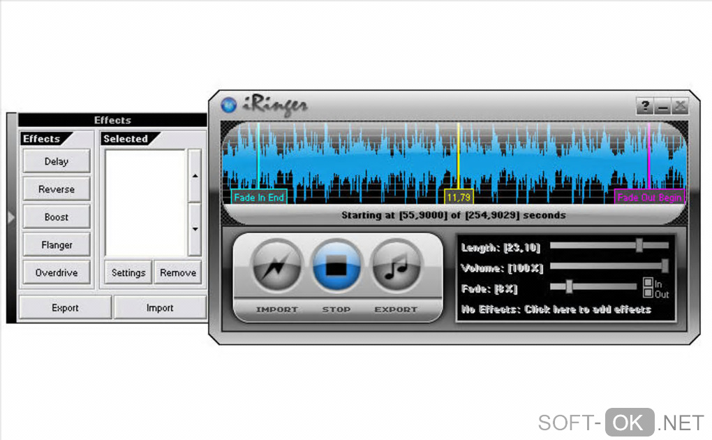The image size is (712, 440).
Task: Click the Volume slider handle
Action: (x=665, y=266)
